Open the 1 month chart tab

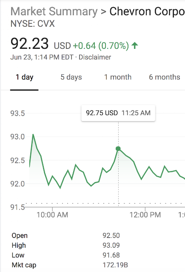click(118, 77)
